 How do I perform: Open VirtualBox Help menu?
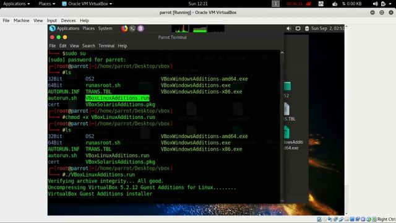(x=84, y=20)
